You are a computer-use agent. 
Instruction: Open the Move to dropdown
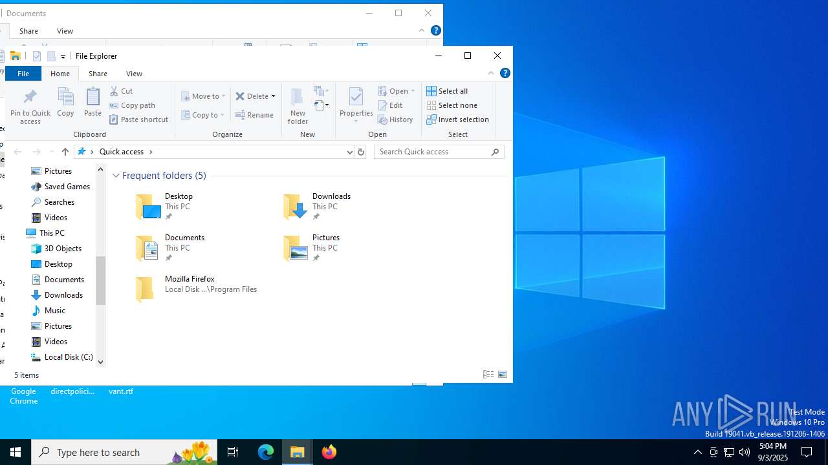tap(203, 96)
